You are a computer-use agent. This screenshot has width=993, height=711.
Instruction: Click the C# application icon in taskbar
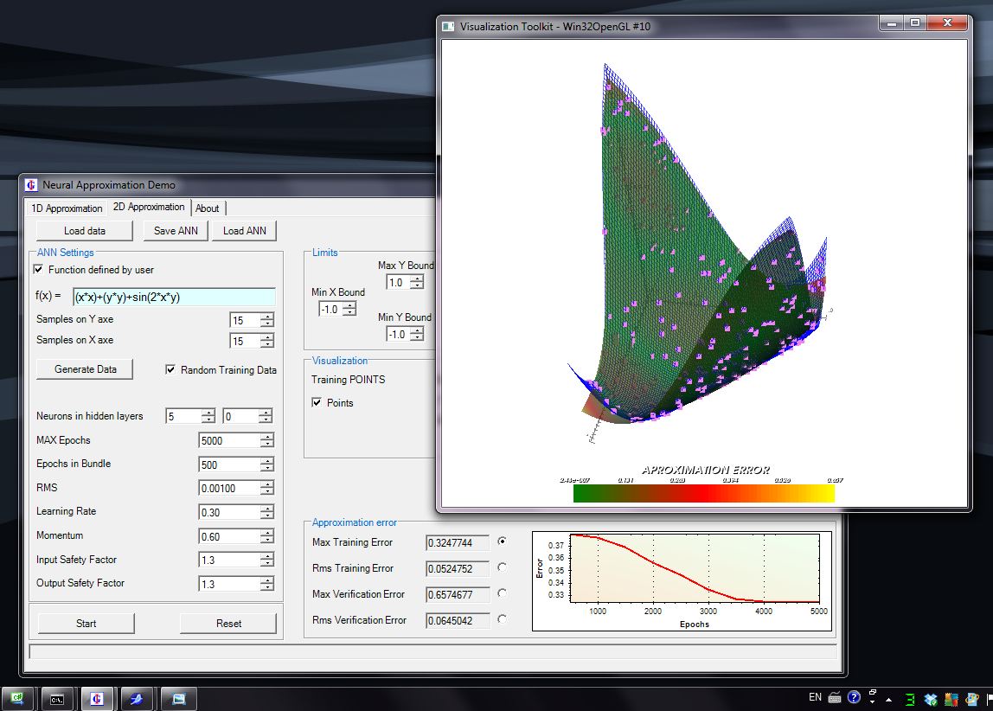pyautogui.click(x=17, y=698)
